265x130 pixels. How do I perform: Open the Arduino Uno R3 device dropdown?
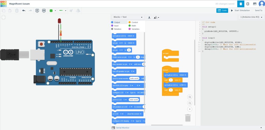tap(251, 17)
